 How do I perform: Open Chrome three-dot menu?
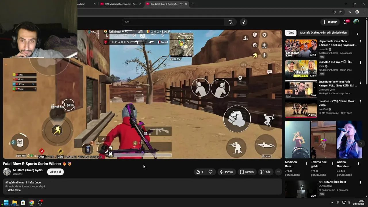[364, 12]
